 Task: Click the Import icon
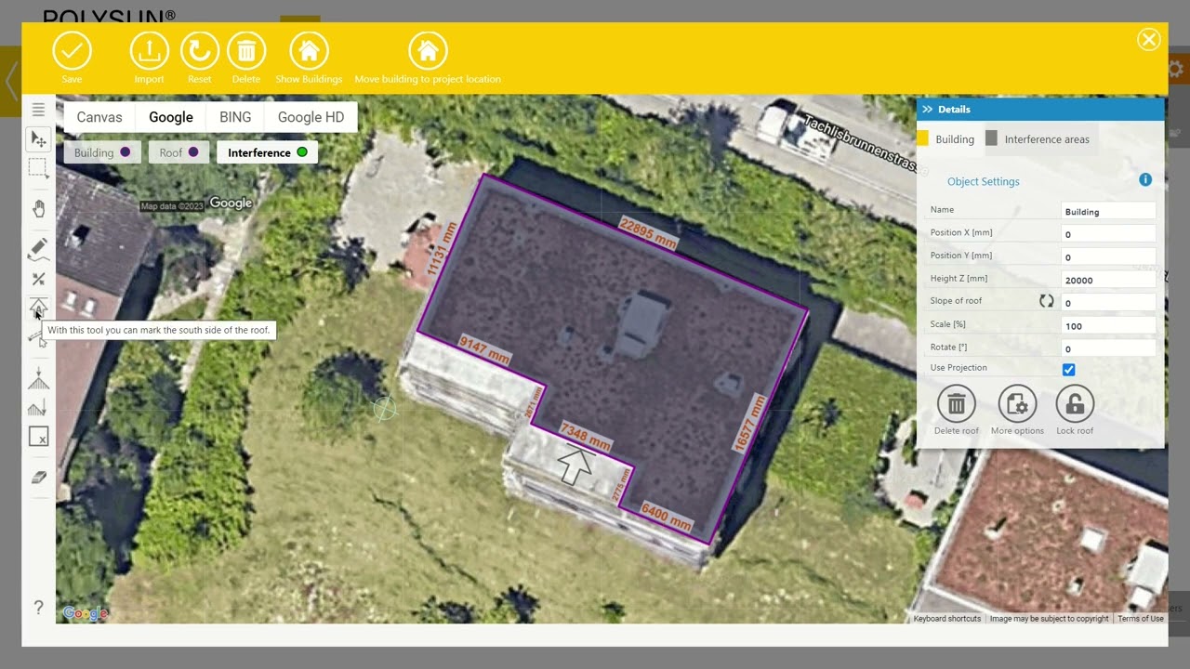149,50
